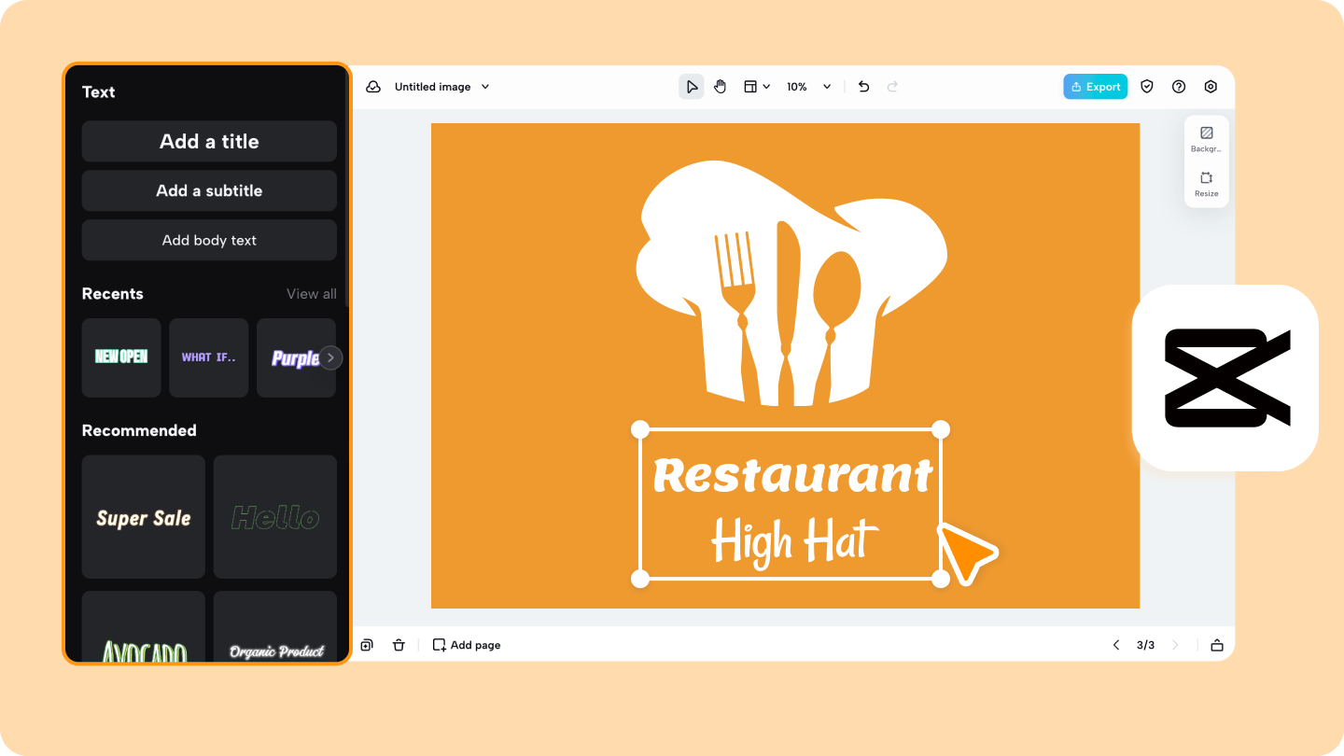Viewport: 1344px width, 756px height.
Task: Select the cursor/select tool in the toolbar
Action: tap(692, 86)
